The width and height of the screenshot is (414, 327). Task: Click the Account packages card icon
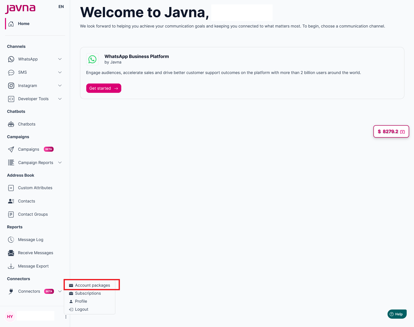click(x=71, y=285)
